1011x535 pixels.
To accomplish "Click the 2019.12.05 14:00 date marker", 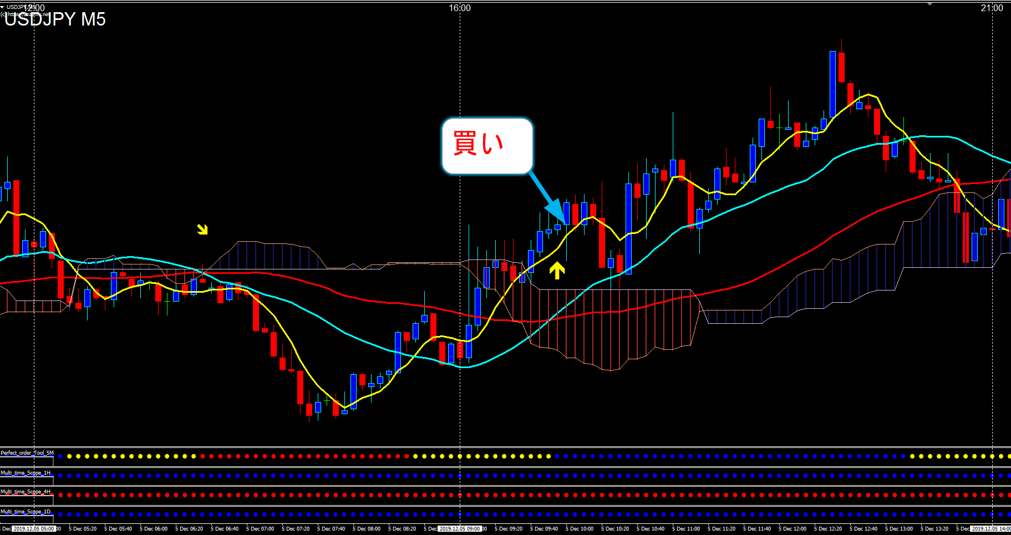I will coord(991,529).
